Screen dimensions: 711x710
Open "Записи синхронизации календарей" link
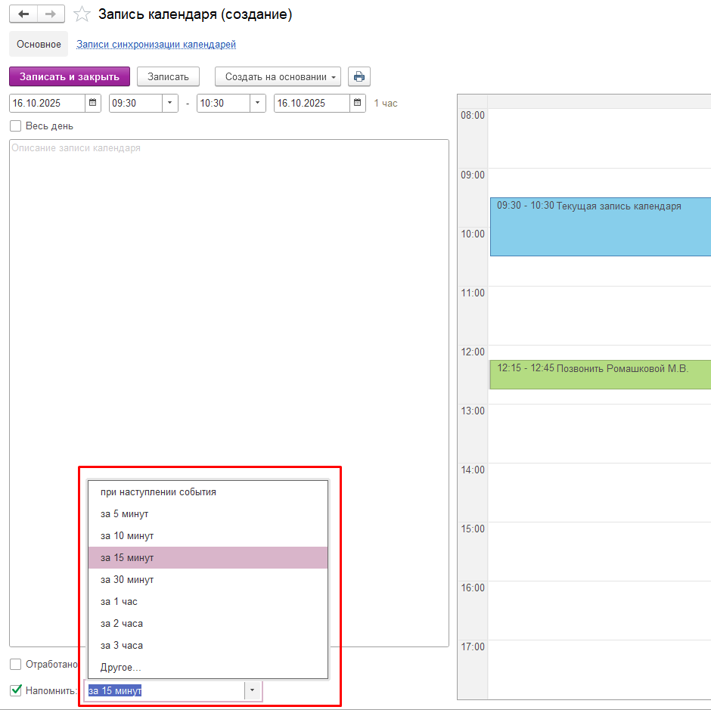(x=156, y=45)
